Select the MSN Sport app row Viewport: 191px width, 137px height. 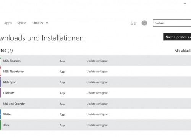(x=95, y=82)
